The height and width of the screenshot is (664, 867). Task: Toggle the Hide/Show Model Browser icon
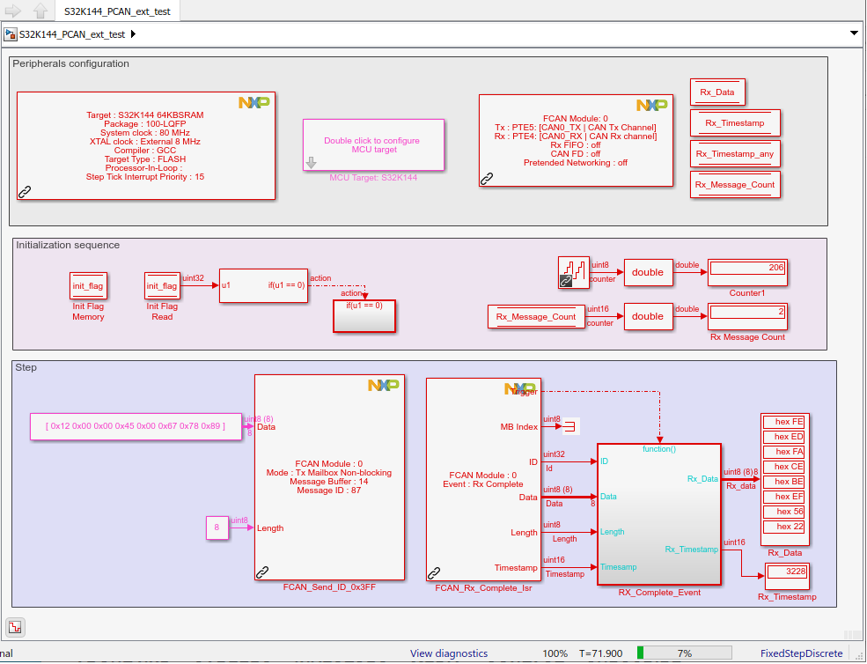16,627
